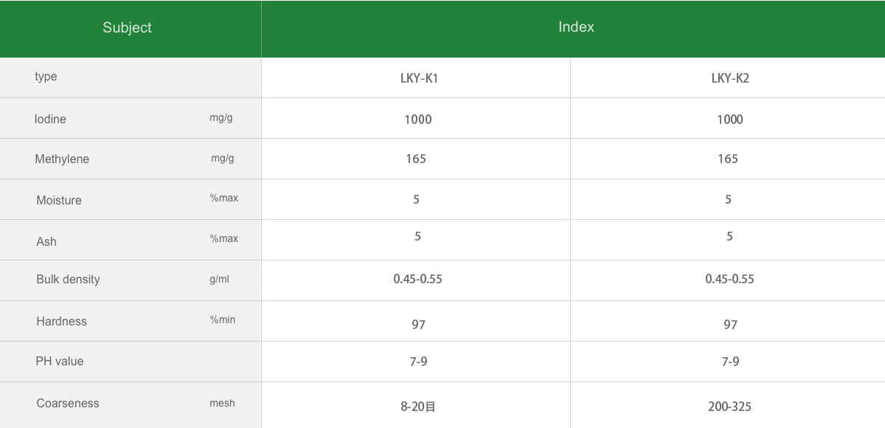Select the PH value 7-9 under LKY-K1
This screenshot has width=885, height=428.
[418, 362]
